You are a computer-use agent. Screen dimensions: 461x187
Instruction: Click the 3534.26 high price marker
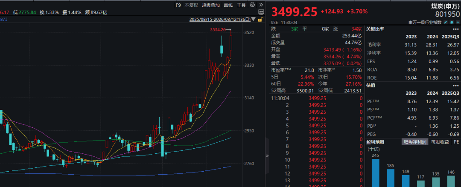[x=218, y=29]
